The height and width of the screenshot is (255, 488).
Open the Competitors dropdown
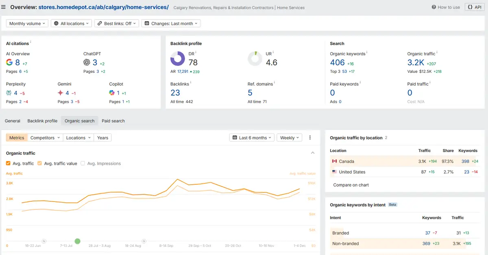click(x=45, y=138)
